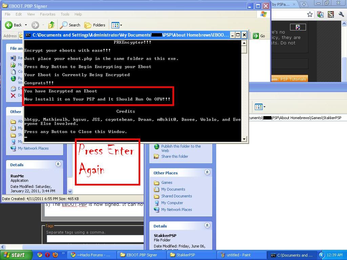This screenshot has height=260, width=347.
Task: Open My Computer link in StakkerPSP window
Action: (x=172, y=203)
